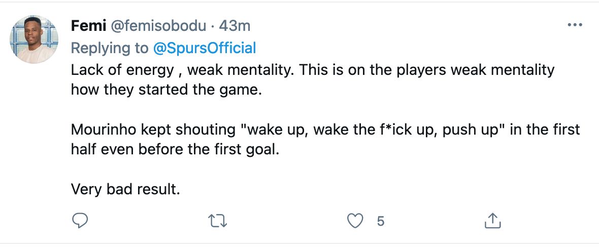
Task: Click the reply speech bubble icon
Action: pyautogui.click(x=80, y=220)
